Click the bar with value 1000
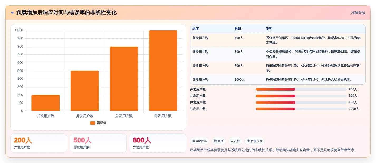Viewport: 376px width, 163px height. [163, 71]
